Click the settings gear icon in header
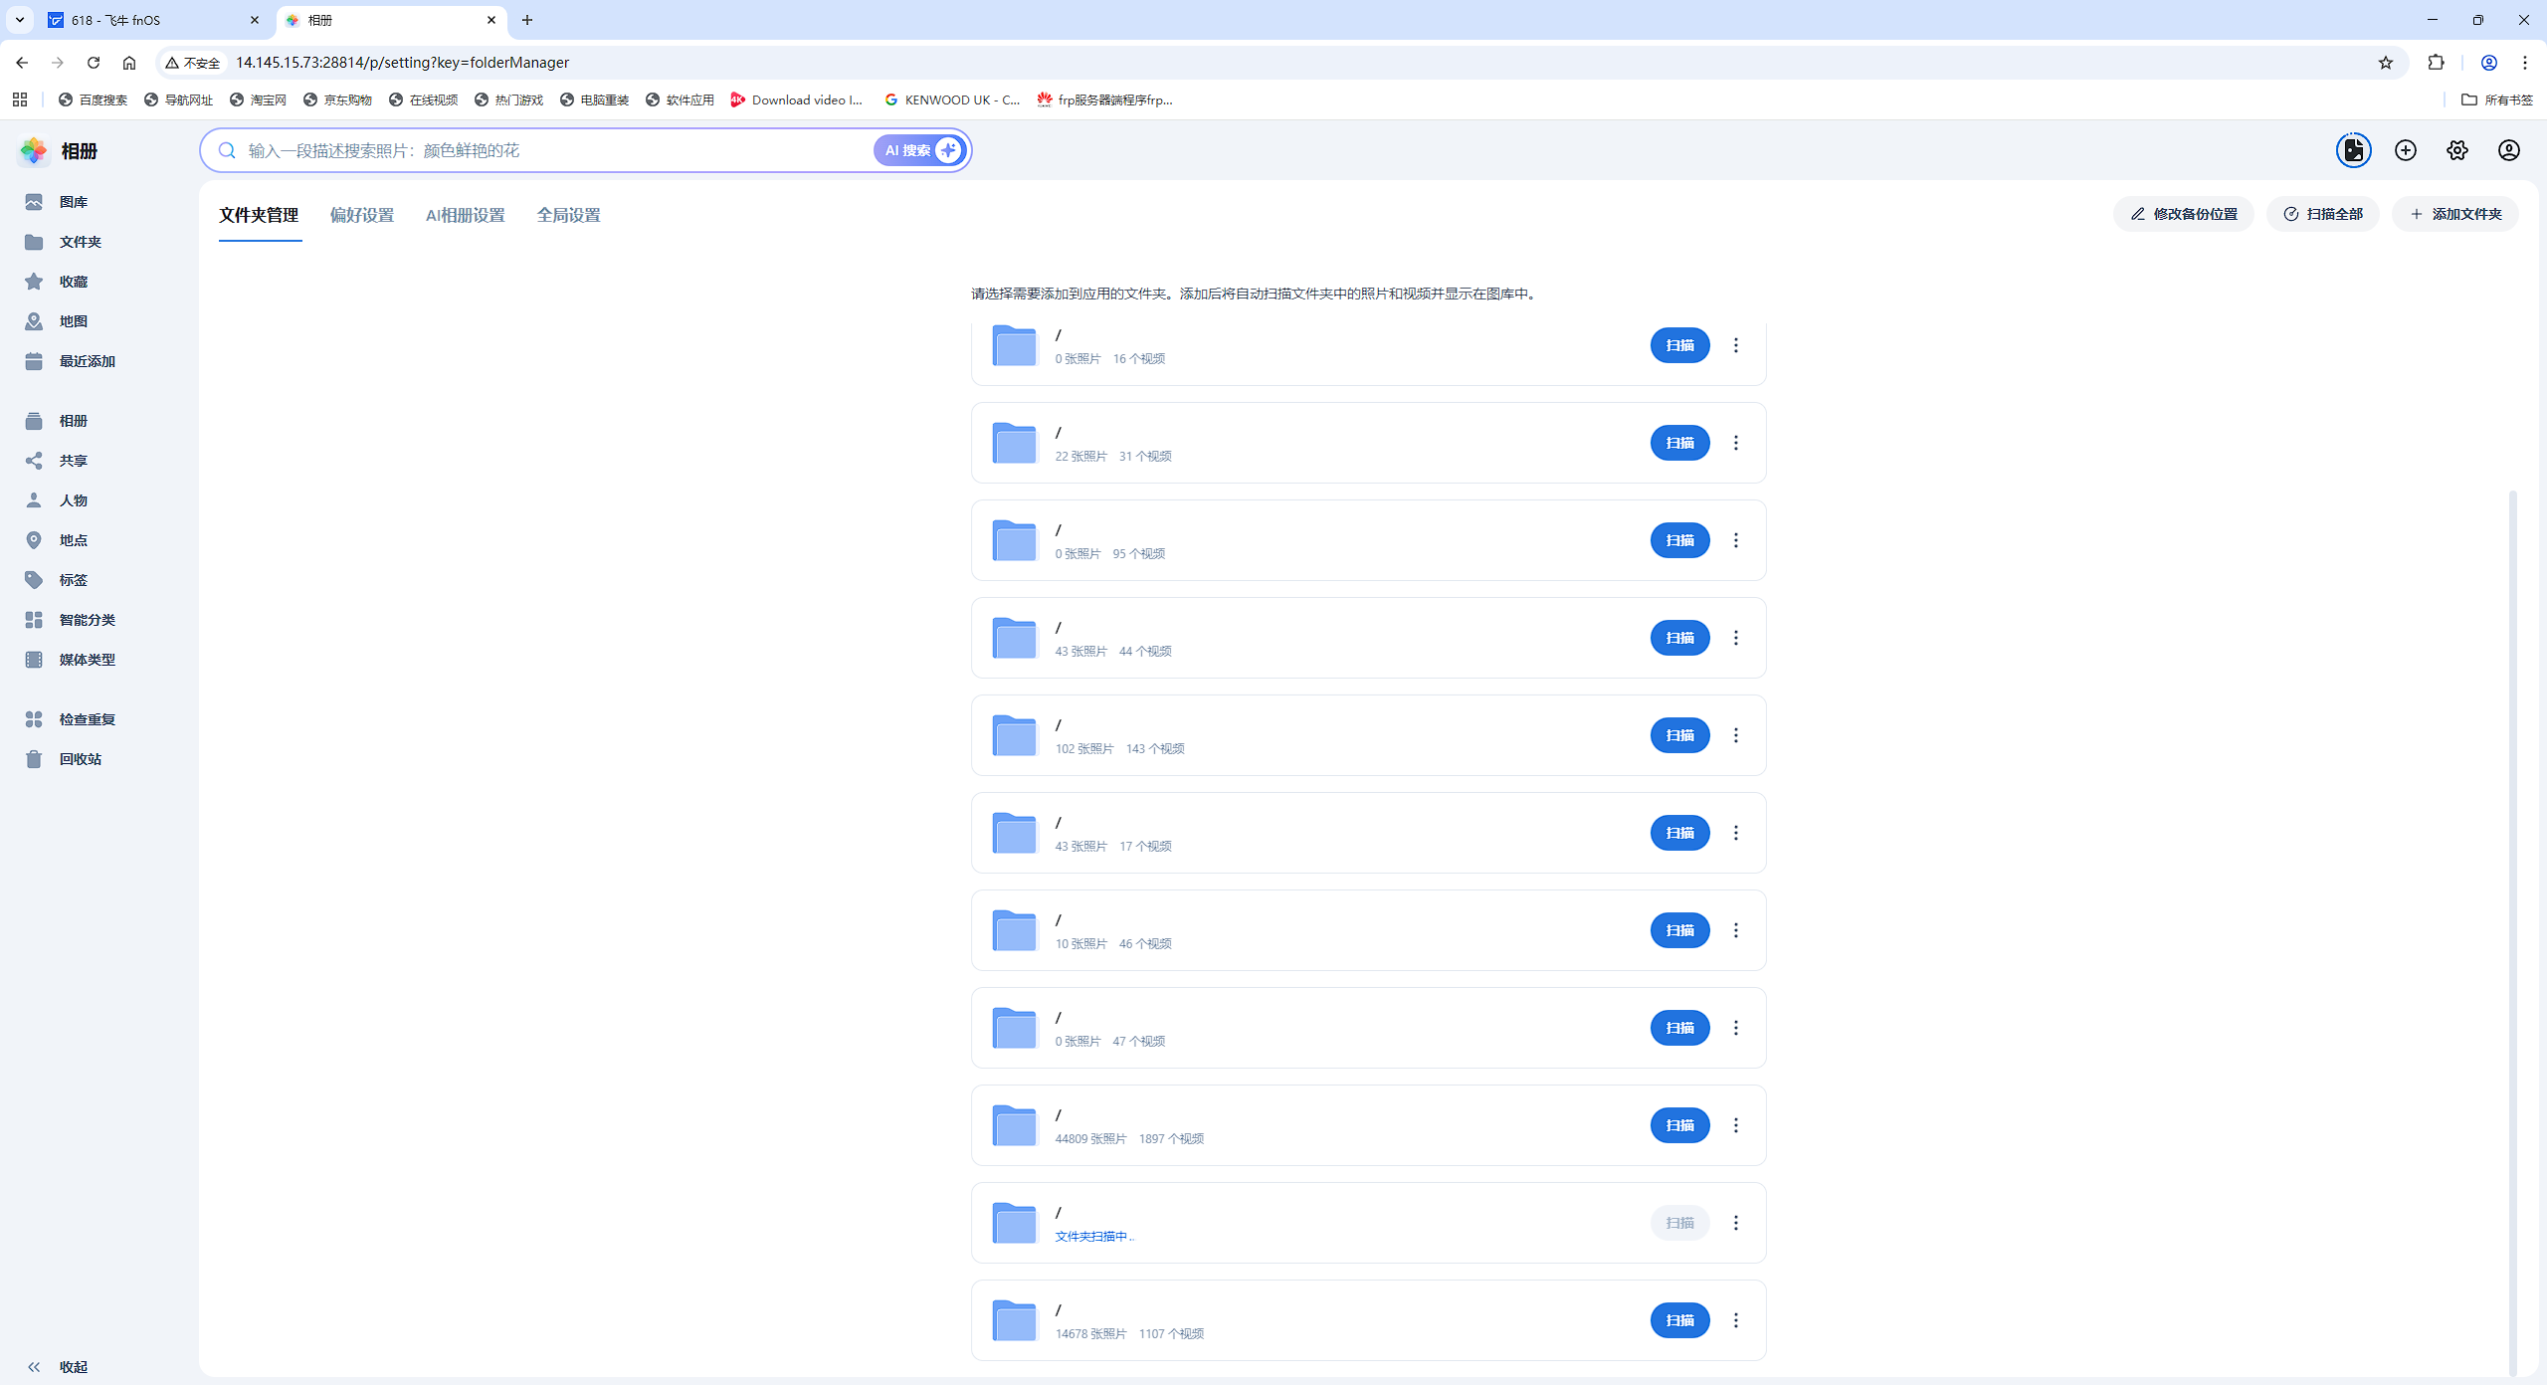Image resolution: width=2547 pixels, height=1385 pixels. pyautogui.click(x=2456, y=150)
